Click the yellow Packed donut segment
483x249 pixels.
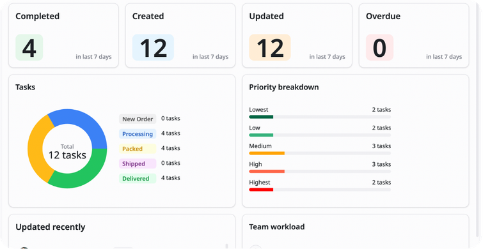pyautogui.click(x=35, y=149)
